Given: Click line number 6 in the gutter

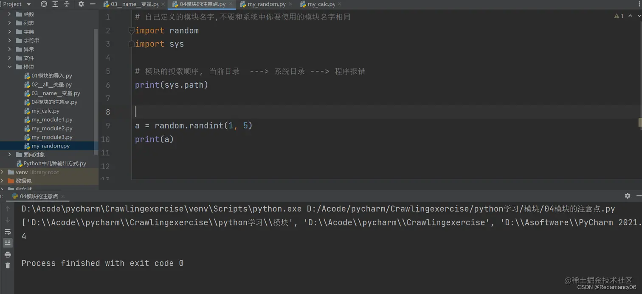Looking at the screenshot, I should pyautogui.click(x=107, y=85).
